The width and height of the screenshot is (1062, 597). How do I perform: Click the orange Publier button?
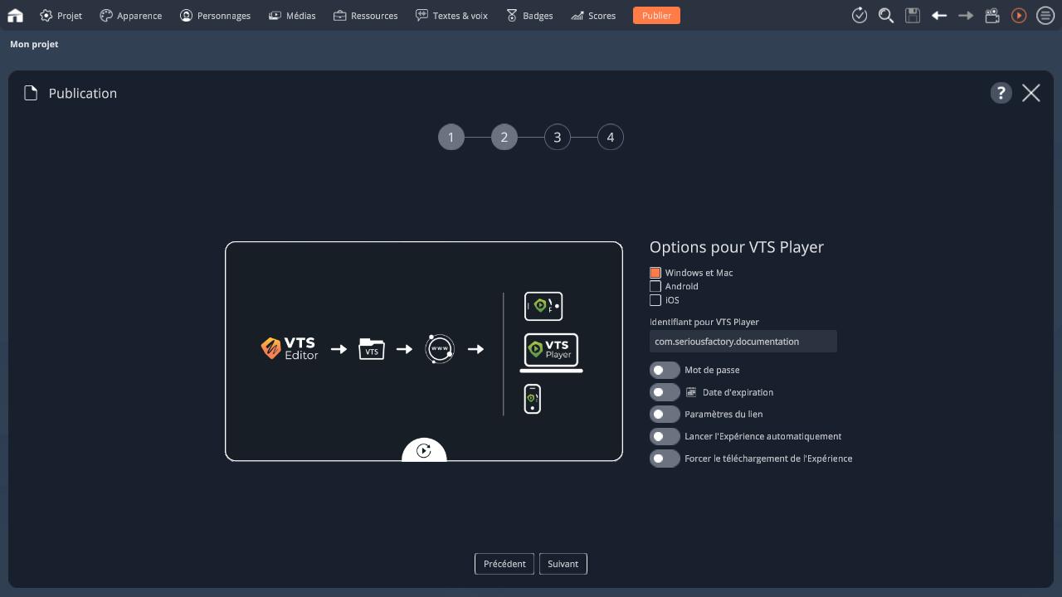(656, 15)
